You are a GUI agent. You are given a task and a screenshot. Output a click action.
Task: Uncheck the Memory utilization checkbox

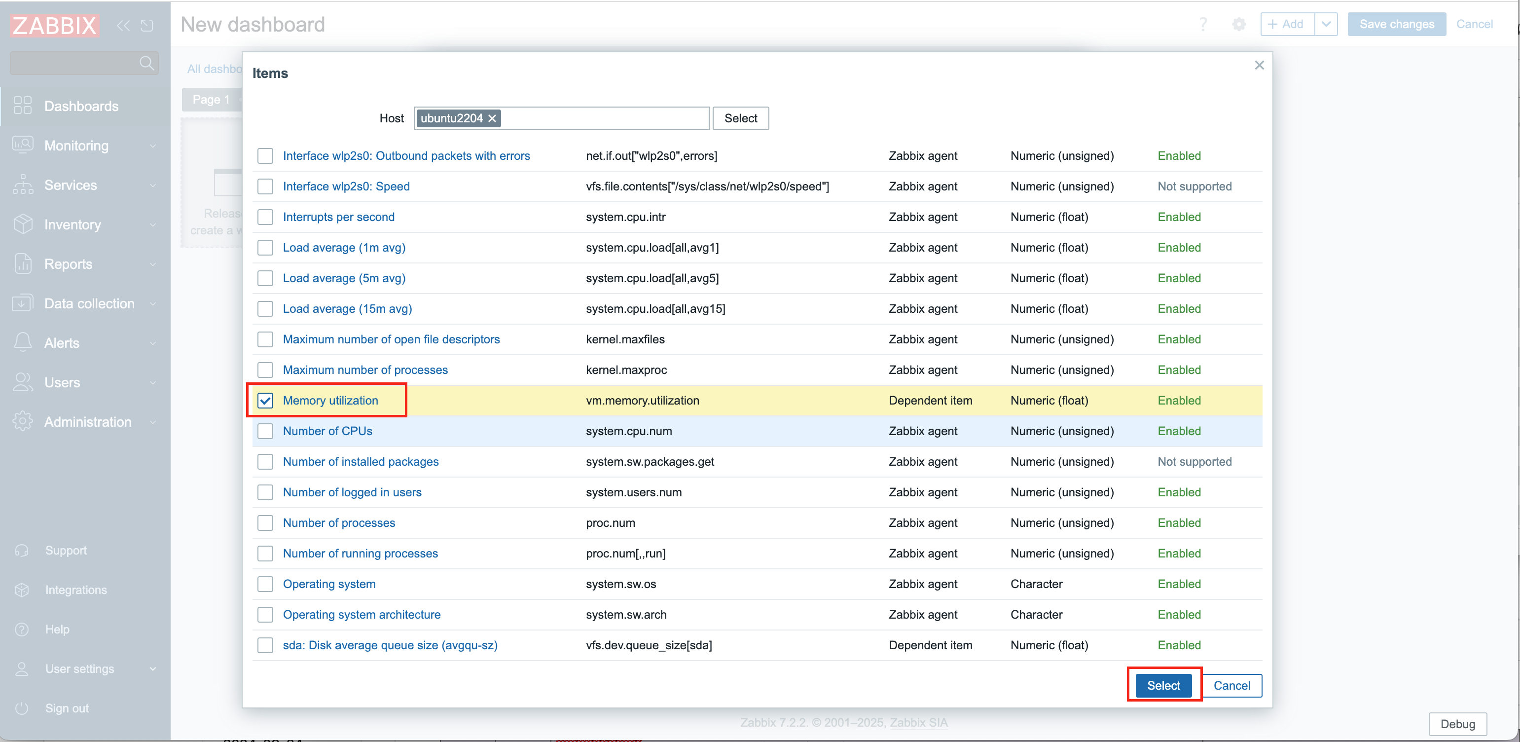(x=265, y=400)
